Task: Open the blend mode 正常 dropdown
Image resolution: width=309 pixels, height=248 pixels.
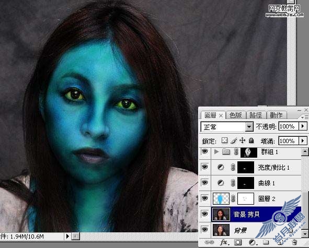Action: click(249, 127)
